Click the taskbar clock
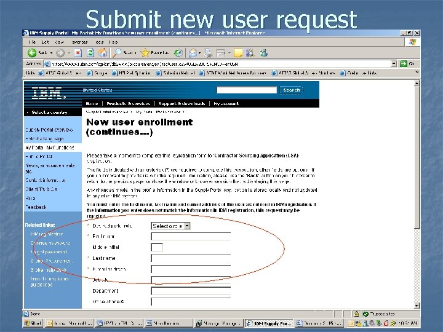The width and height of the screenshot is (443, 332). coord(407,323)
